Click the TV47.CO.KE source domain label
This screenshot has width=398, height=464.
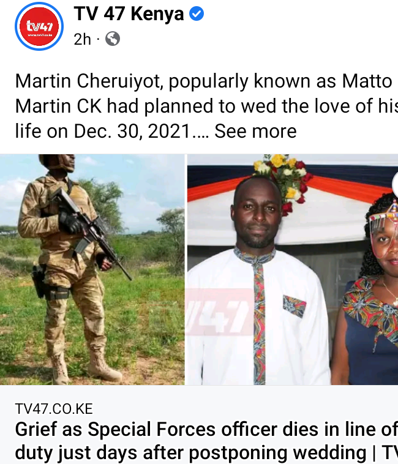pyautogui.click(x=54, y=409)
